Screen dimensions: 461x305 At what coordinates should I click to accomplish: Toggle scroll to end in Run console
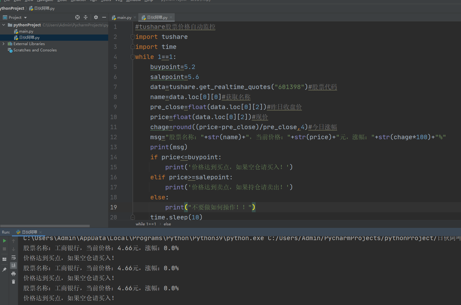pos(13,266)
